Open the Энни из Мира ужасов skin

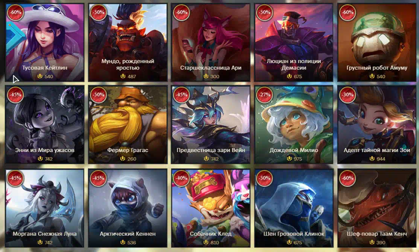(x=45, y=125)
